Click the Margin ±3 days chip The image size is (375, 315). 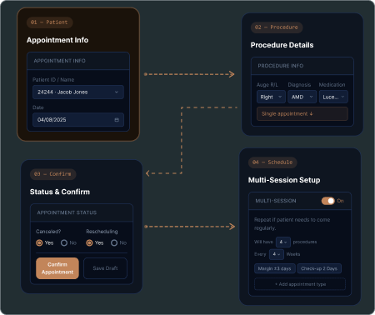coord(275,268)
